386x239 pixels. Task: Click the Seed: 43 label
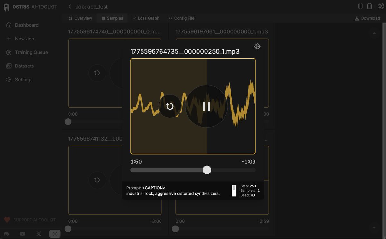(x=248, y=195)
